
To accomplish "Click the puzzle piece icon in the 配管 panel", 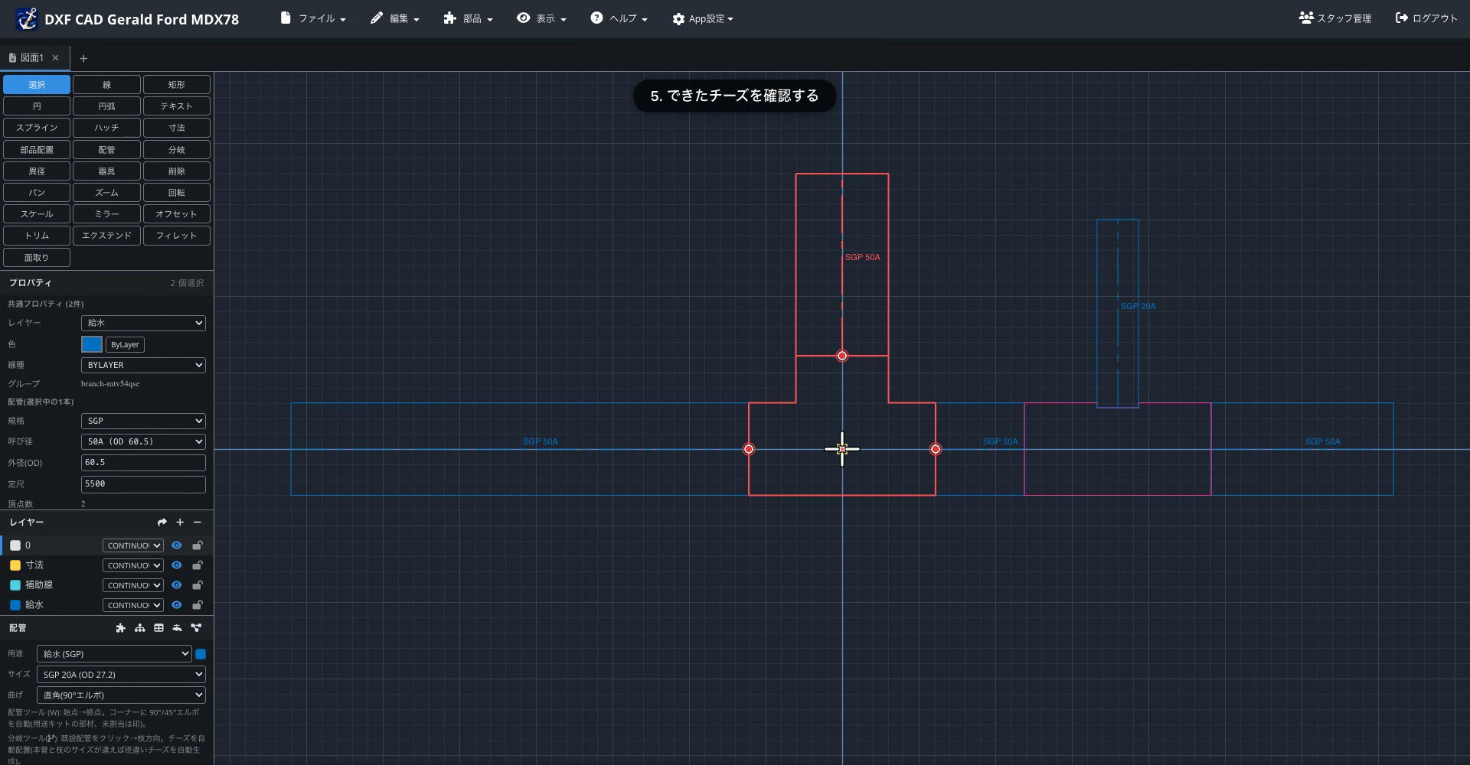I will [120, 628].
